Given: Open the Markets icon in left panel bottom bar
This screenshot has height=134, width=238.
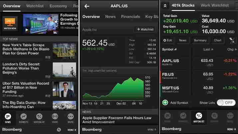Looking at the screenshot, I should (x=24, y=117).
